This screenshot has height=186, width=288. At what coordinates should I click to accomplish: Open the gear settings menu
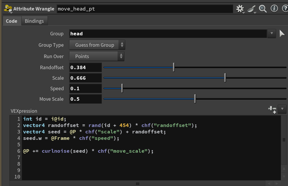[240, 9]
